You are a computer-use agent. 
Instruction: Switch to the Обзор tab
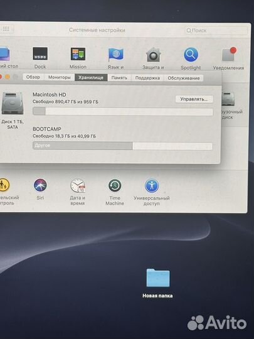[33, 77]
